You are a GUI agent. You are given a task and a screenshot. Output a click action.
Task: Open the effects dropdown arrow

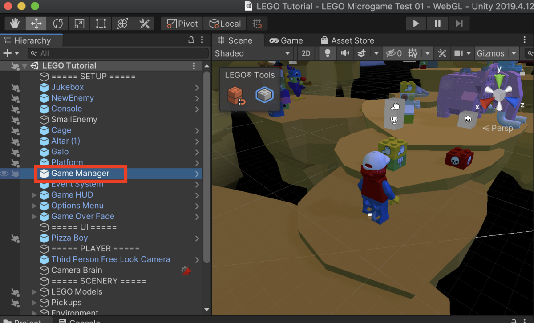pos(376,53)
